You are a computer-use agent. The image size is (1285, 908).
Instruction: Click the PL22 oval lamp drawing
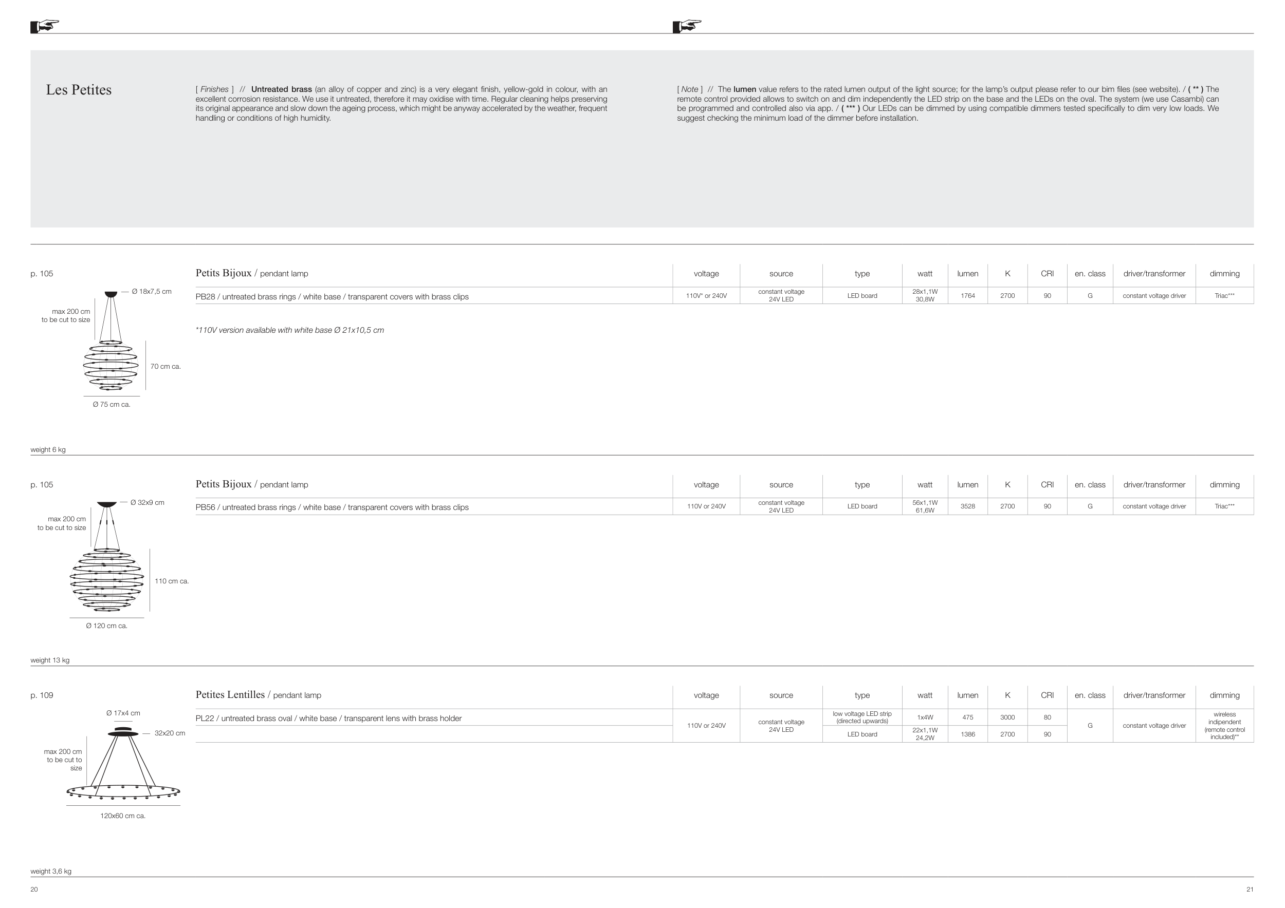click(122, 766)
